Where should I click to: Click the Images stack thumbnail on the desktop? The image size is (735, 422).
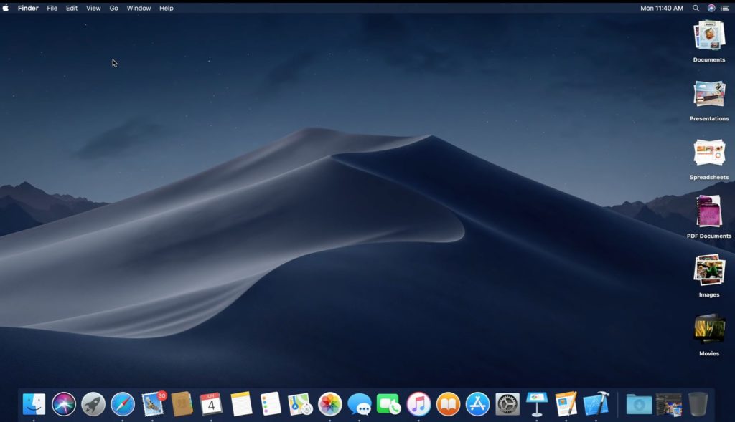pyautogui.click(x=708, y=271)
